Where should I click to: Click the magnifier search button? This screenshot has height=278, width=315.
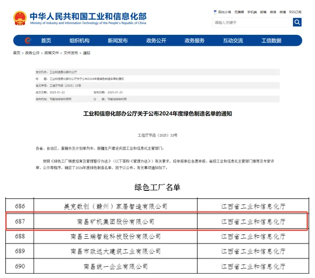pyautogui.click(x=297, y=22)
